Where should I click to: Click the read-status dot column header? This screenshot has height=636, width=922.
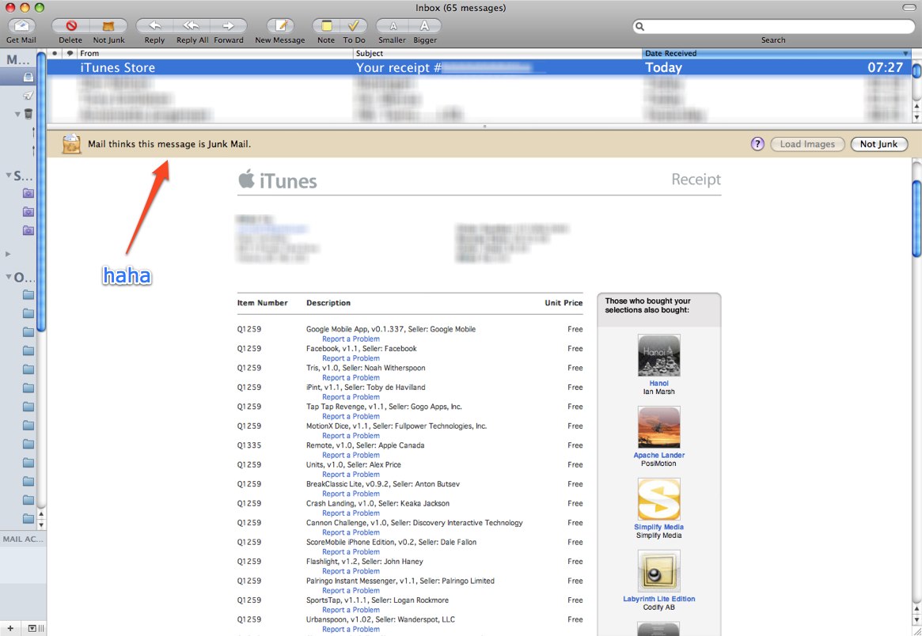coord(55,53)
